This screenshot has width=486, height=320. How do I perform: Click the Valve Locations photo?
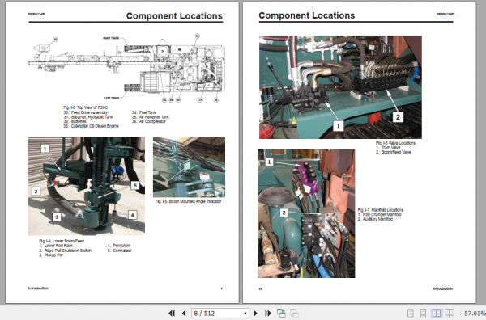coord(340,87)
